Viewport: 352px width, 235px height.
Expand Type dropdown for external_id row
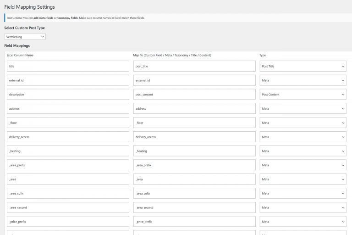(x=302, y=80)
